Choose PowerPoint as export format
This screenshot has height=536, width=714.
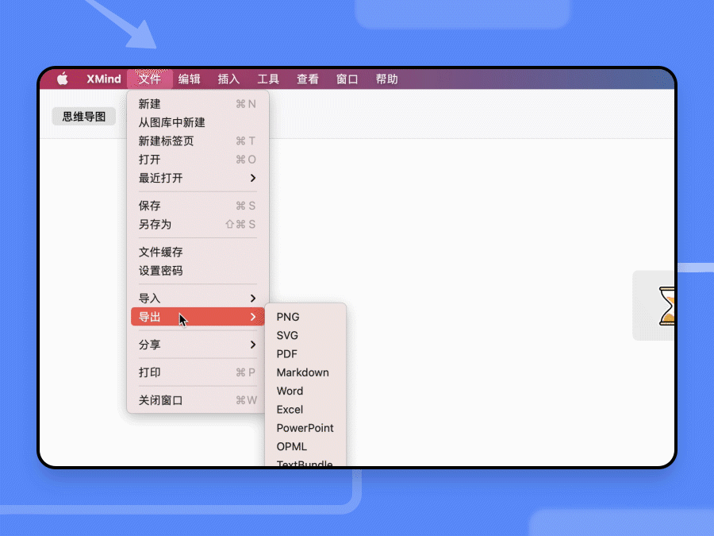[305, 427]
